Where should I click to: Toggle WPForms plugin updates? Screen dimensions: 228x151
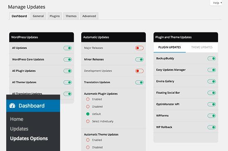(212, 116)
